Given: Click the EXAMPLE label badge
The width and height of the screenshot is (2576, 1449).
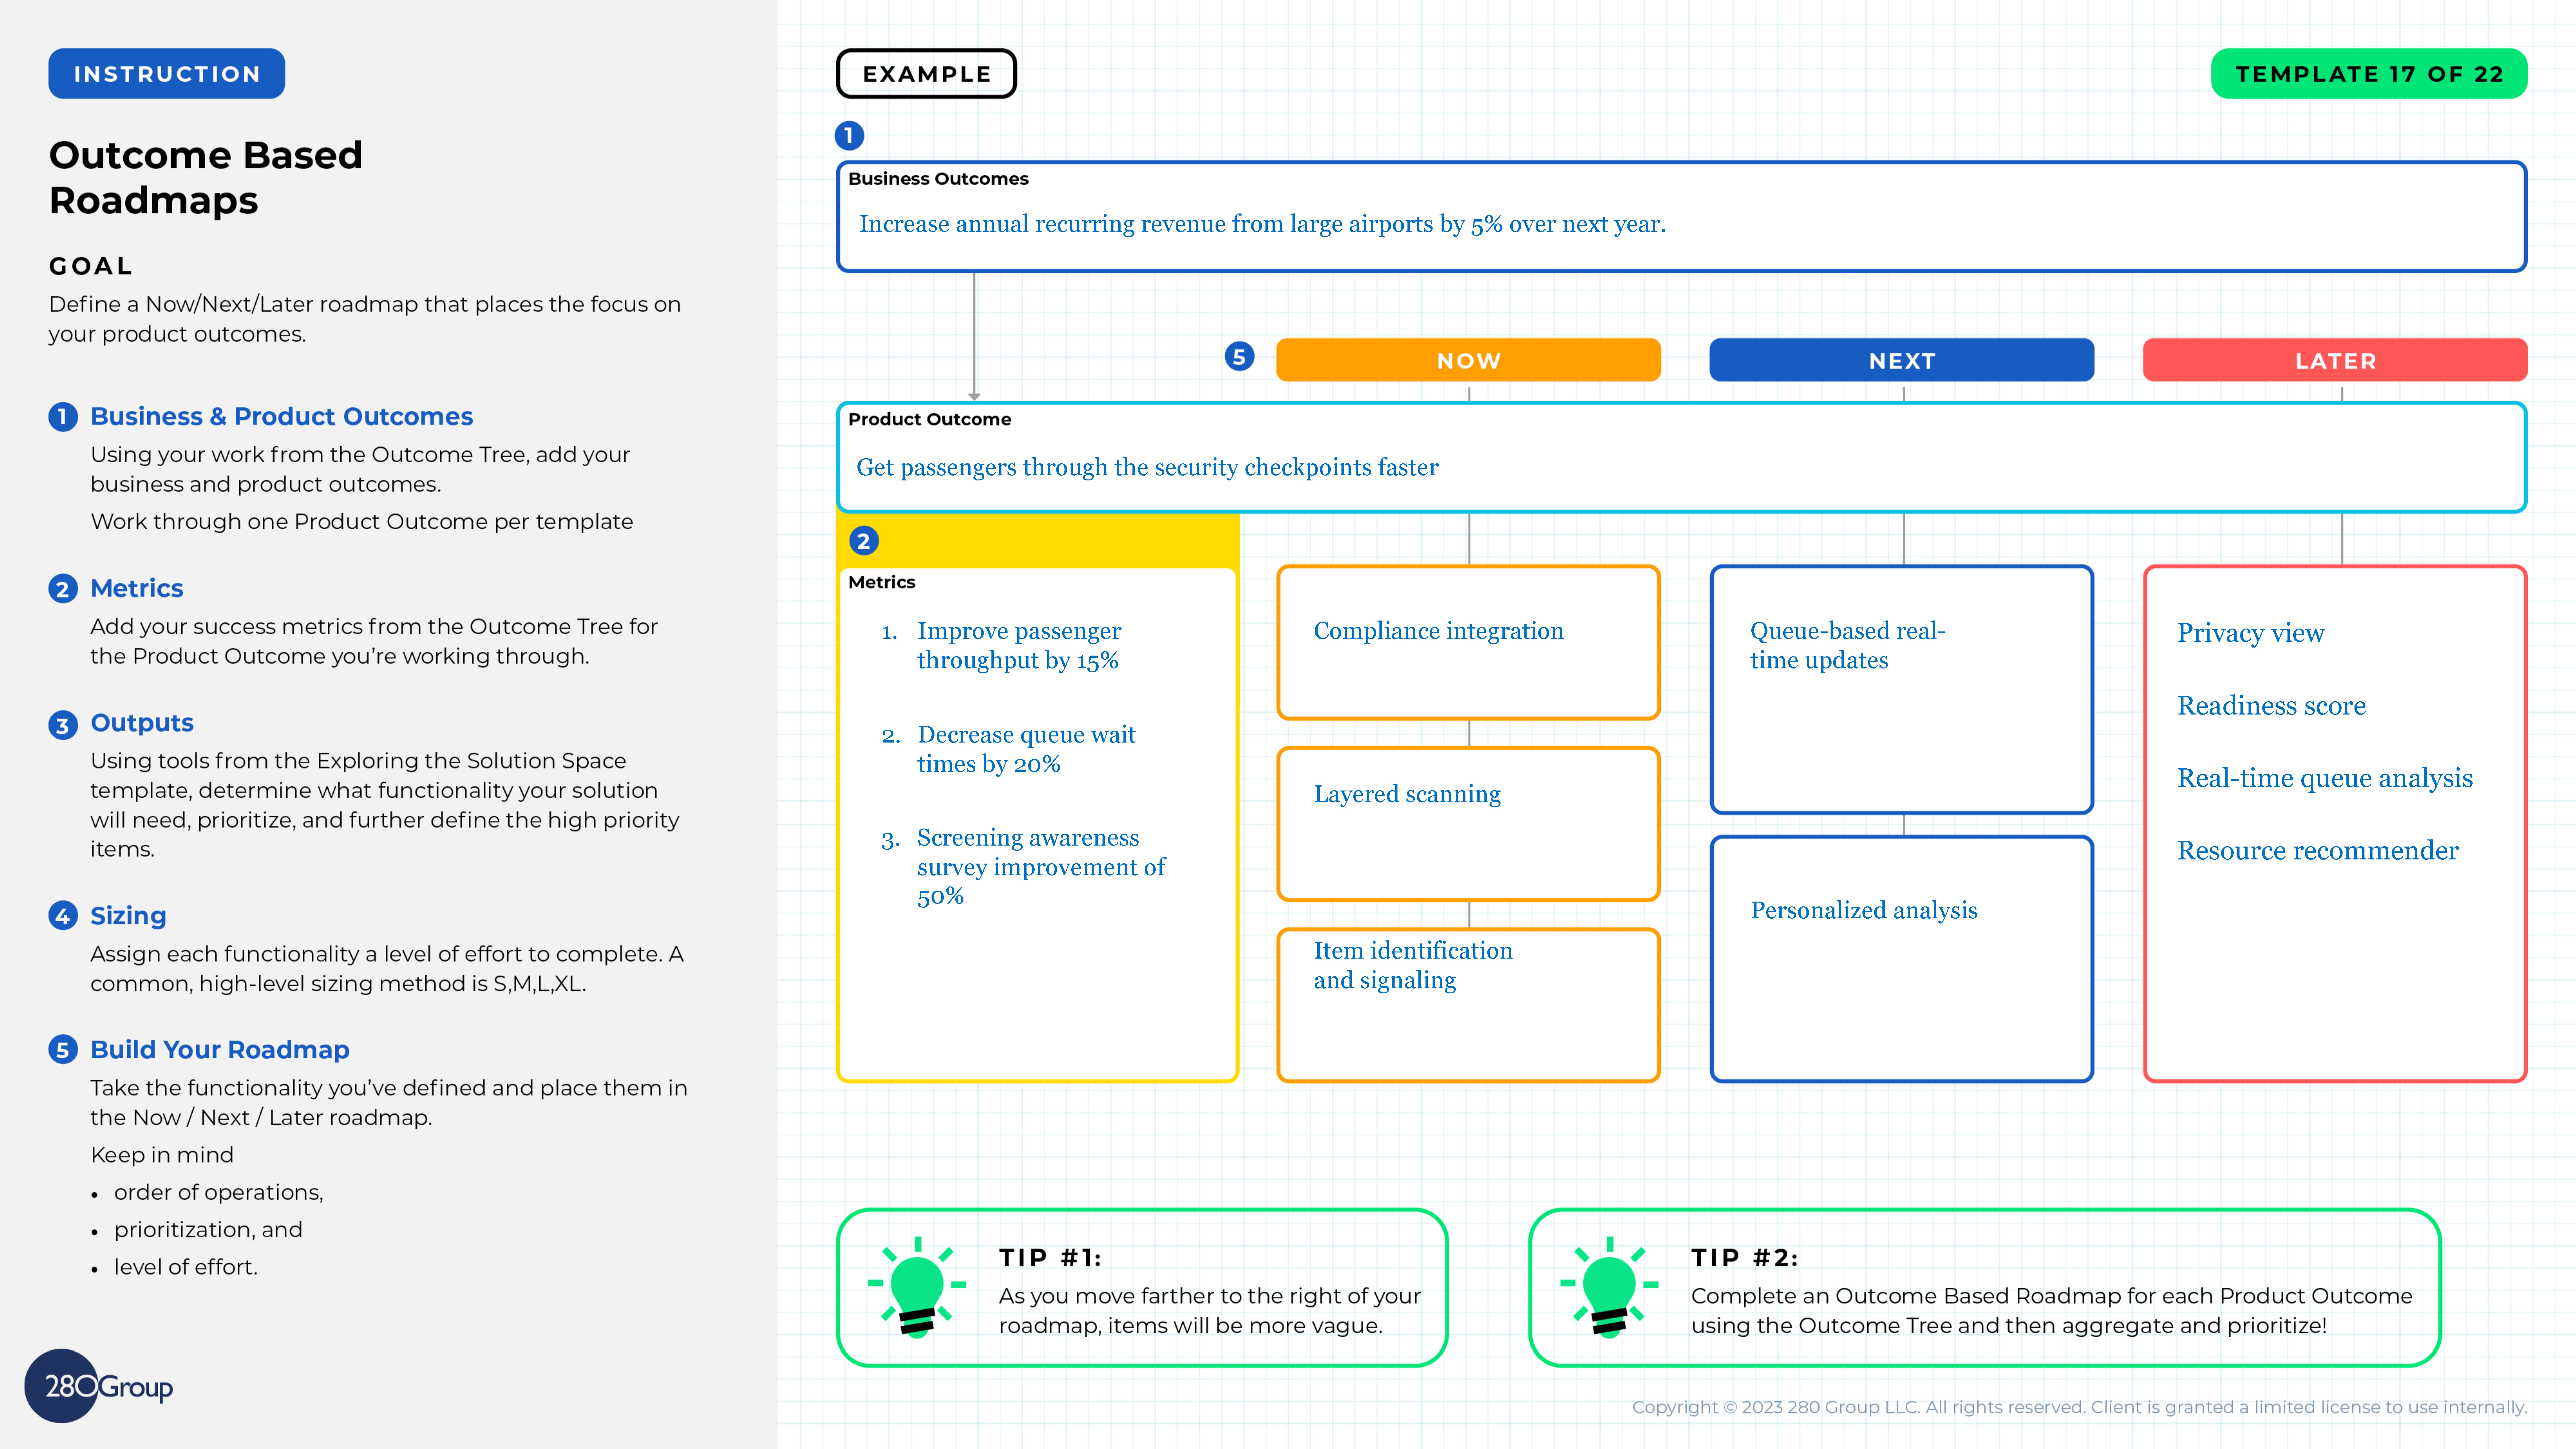Looking at the screenshot, I should 926,74.
